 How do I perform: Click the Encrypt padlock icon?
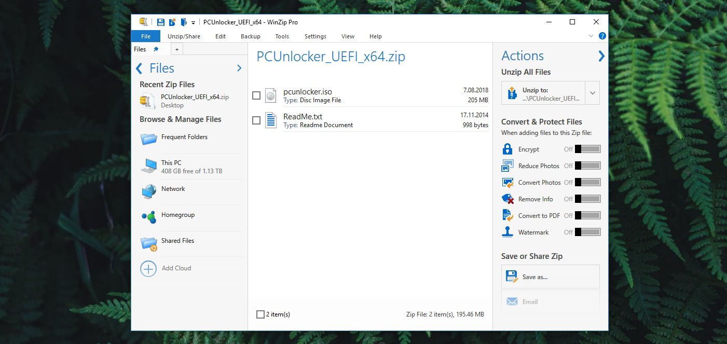[507, 149]
